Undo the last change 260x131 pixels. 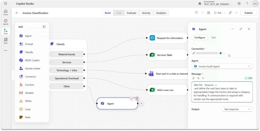tap(196, 13)
